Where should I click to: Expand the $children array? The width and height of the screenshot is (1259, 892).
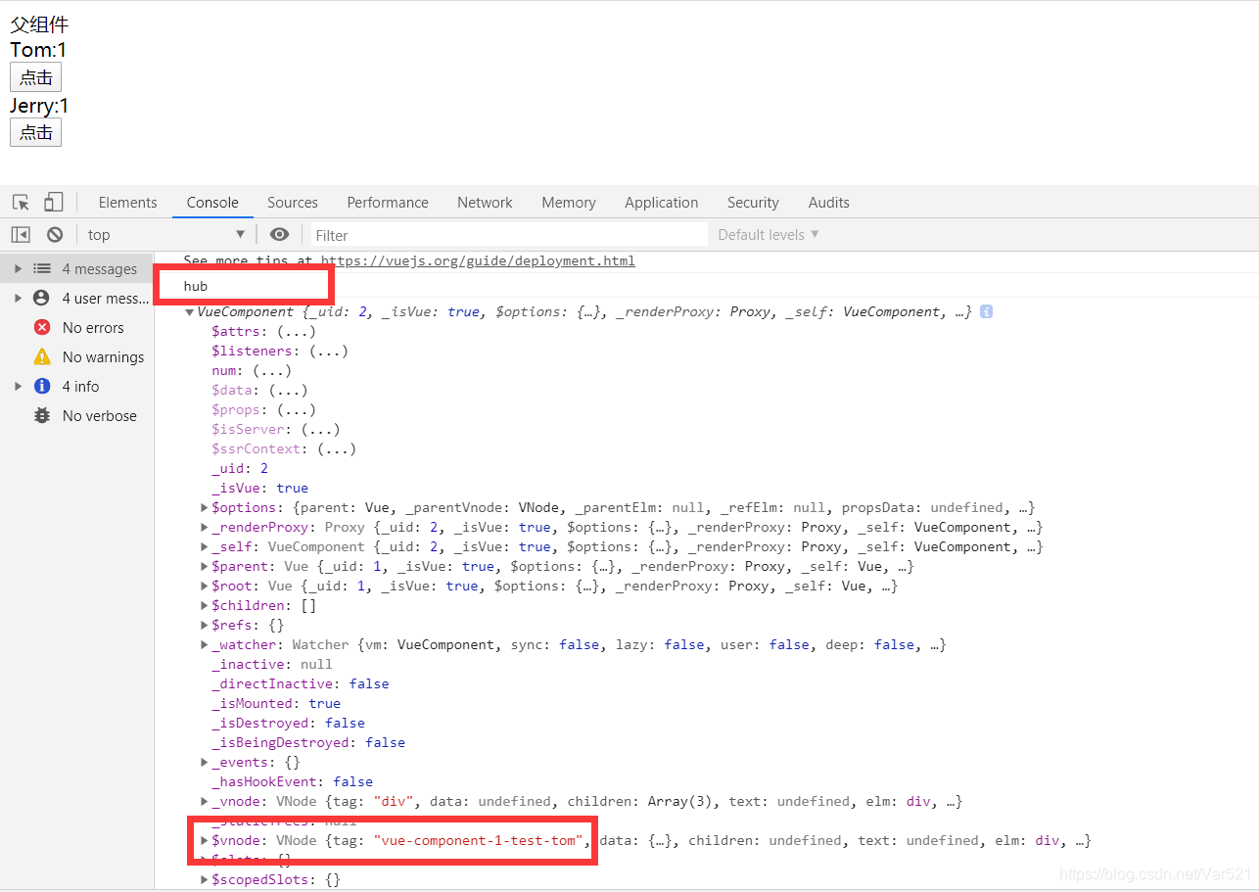coord(205,605)
